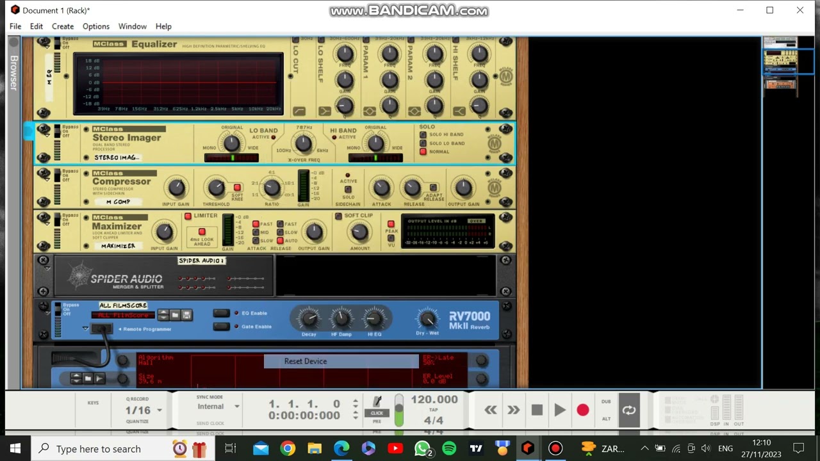Click Reset Device in context menu
The image size is (820, 461).
pos(341,361)
